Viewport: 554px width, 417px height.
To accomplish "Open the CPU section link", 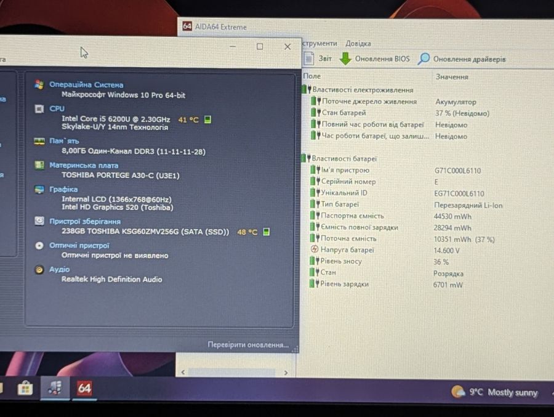I will (x=57, y=108).
